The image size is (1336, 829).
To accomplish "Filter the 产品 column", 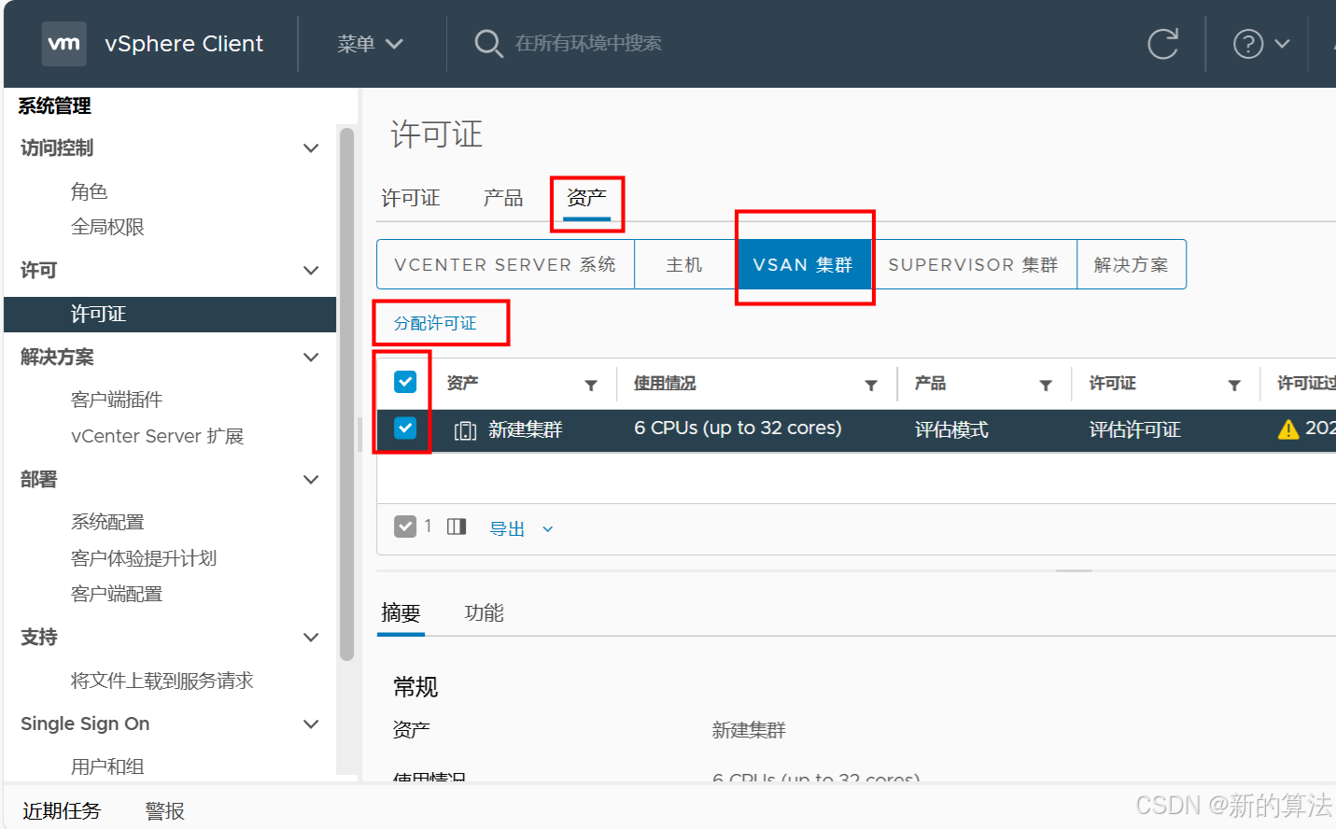I will coord(1046,386).
